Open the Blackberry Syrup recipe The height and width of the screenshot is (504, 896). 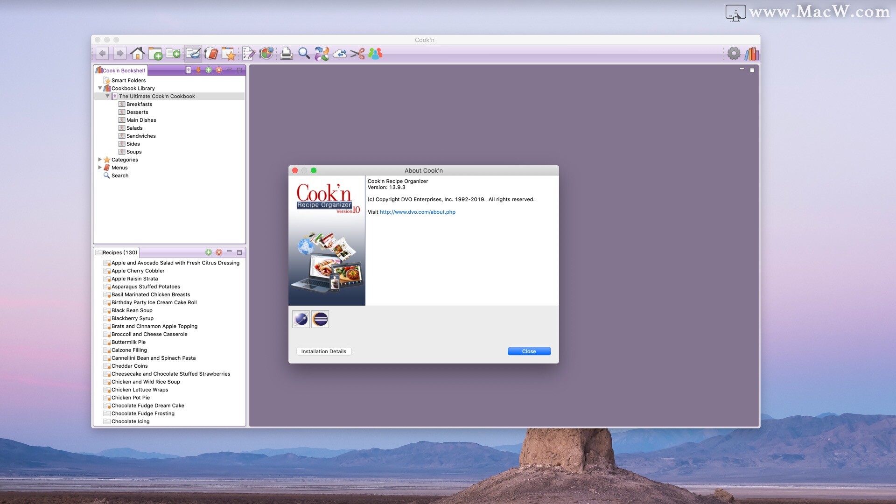[x=133, y=318]
